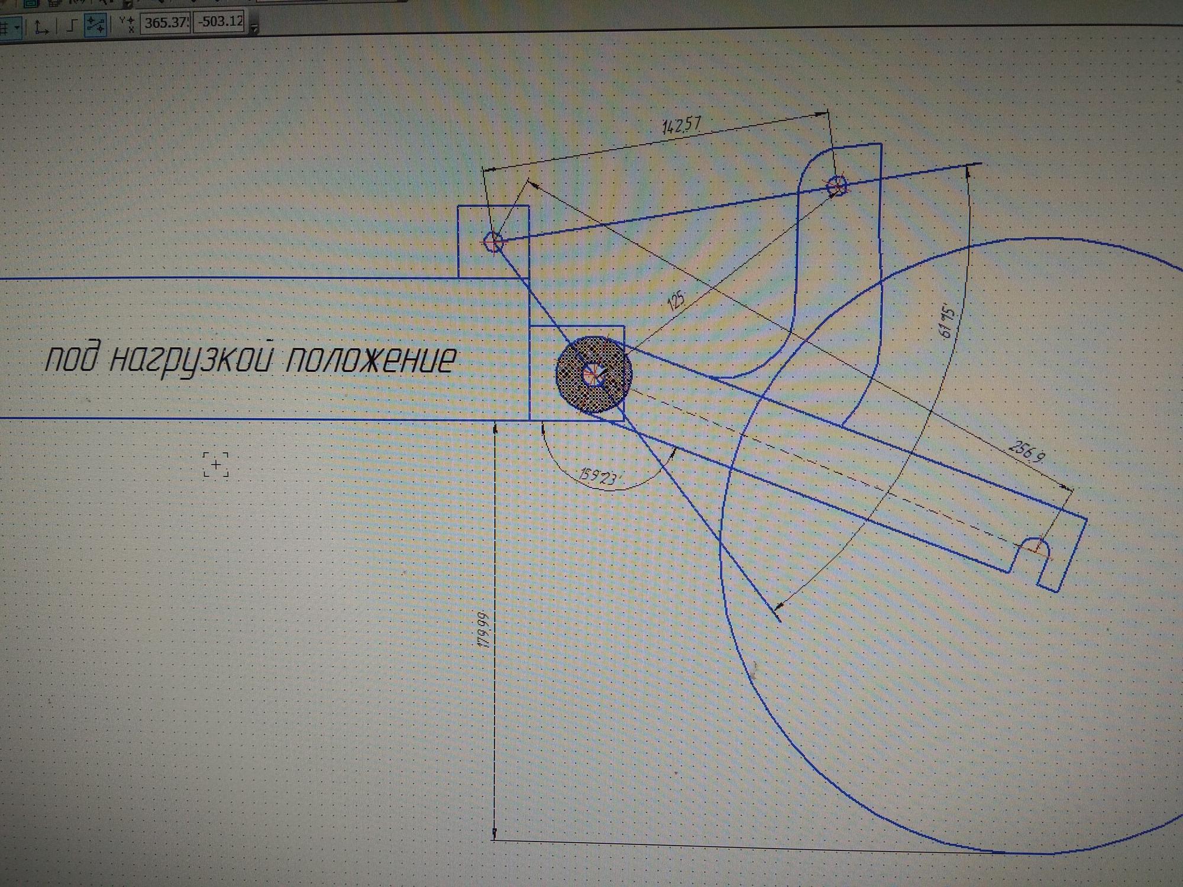The image size is (1183, 887).
Task: Select the 179.99 vertical dimension text
Action: (484, 630)
